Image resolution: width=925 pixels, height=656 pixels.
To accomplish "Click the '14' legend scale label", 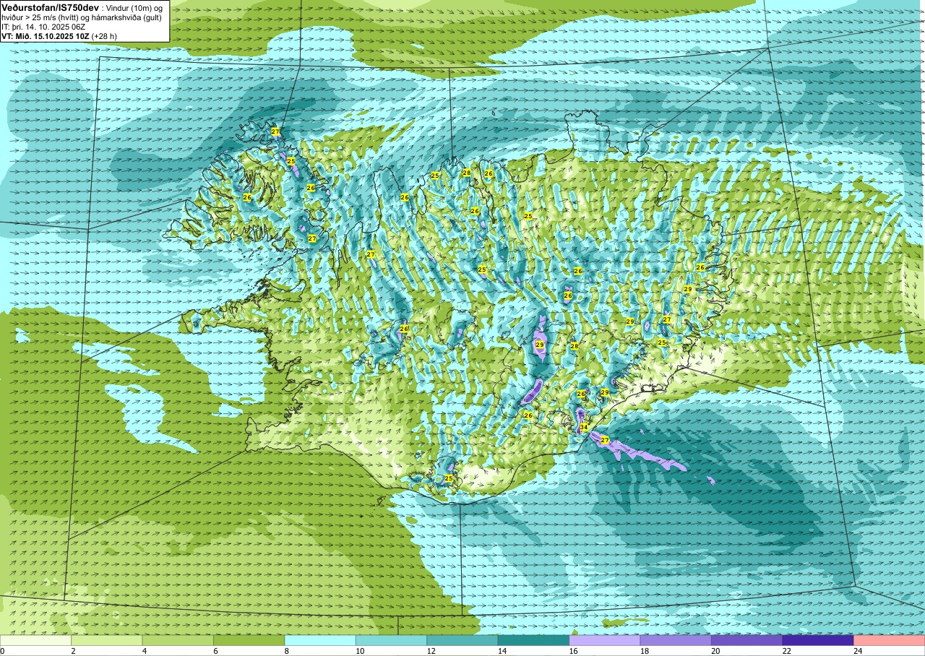I will [x=502, y=651].
